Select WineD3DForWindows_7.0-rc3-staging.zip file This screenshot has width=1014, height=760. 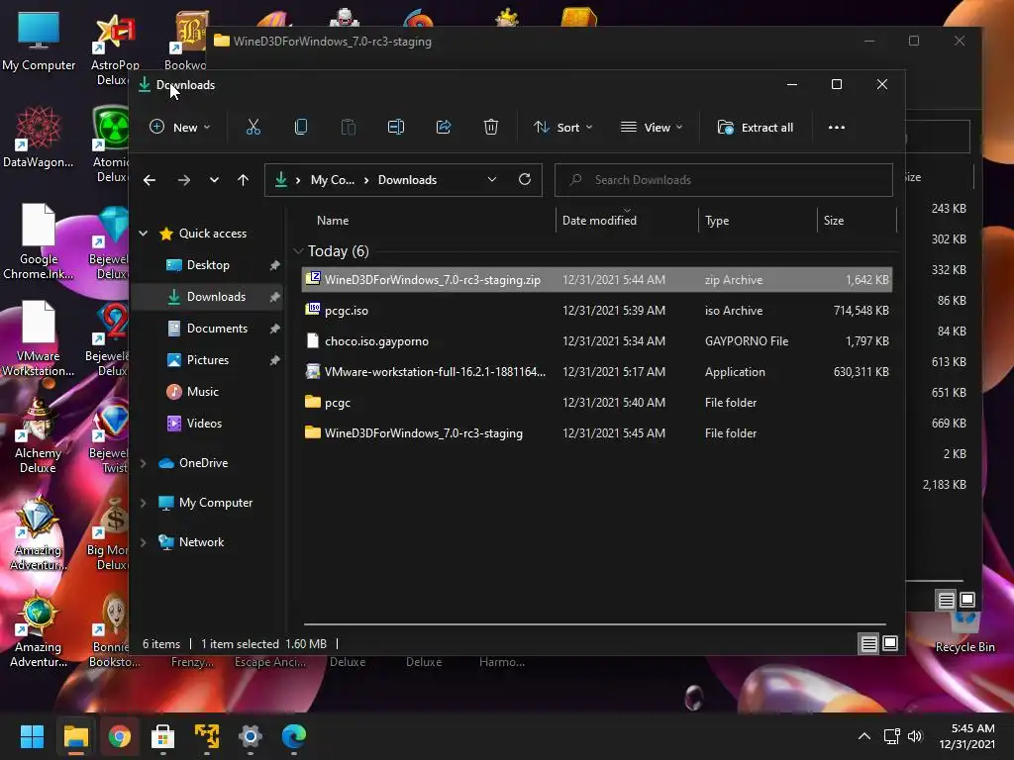(597, 280)
